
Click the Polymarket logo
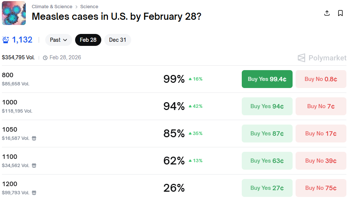[x=322, y=58]
